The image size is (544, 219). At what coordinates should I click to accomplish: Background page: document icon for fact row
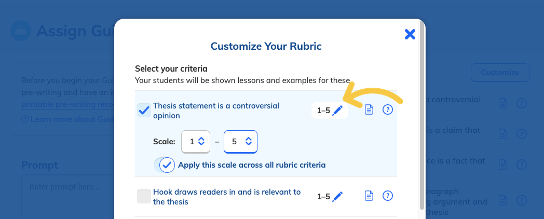point(502,165)
